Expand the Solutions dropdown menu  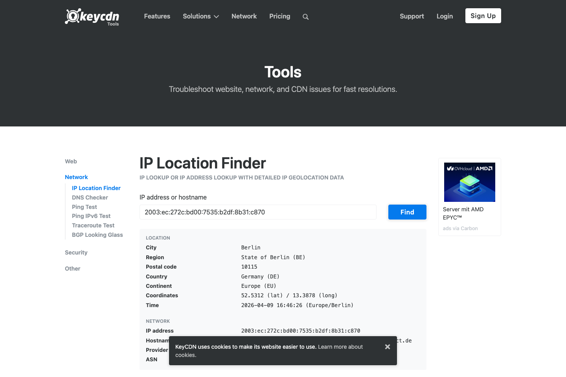click(200, 16)
